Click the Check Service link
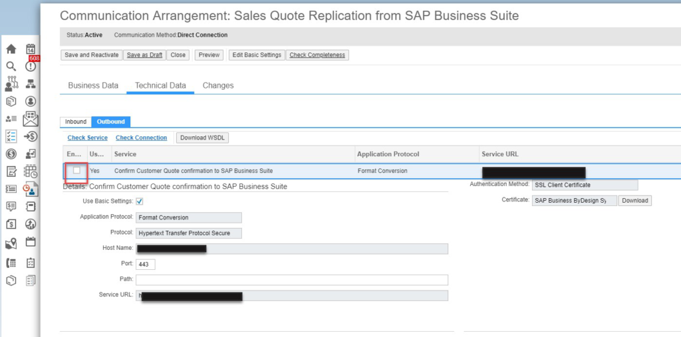This screenshot has width=681, height=337. pyautogui.click(x=87, y=138)
